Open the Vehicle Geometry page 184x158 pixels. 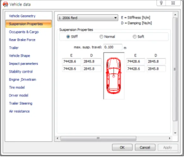coord(22,16)
